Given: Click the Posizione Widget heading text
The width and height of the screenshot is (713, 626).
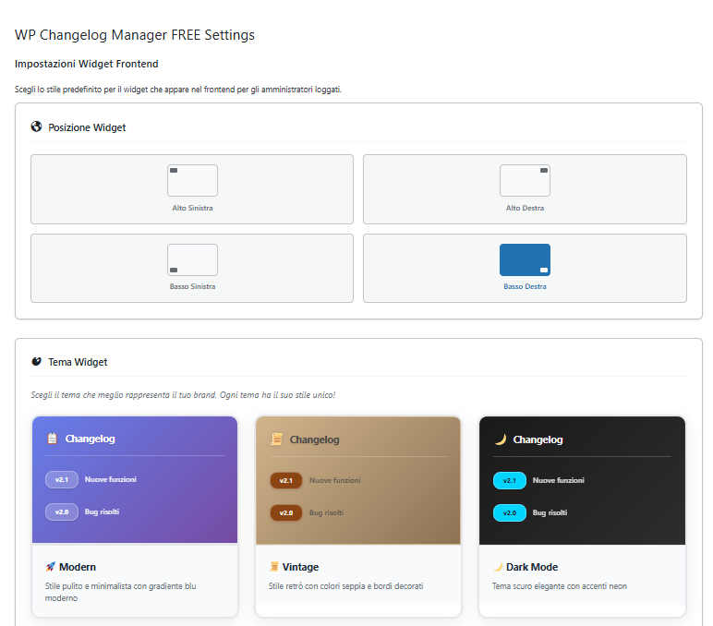Looking at the screenshot, I should click(x=87, y=127).
